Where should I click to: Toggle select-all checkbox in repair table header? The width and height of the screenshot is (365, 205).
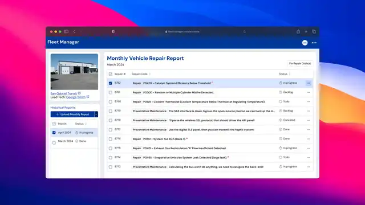click(x=110, y=74)
